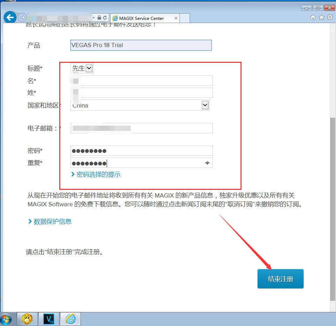This screenshot has height=326, width=336.
Task: Click the page vertical scrollbar thumb
Action: (333, 209)
